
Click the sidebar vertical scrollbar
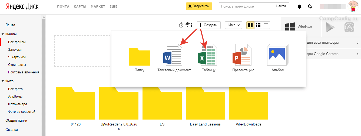click(44, 78)
